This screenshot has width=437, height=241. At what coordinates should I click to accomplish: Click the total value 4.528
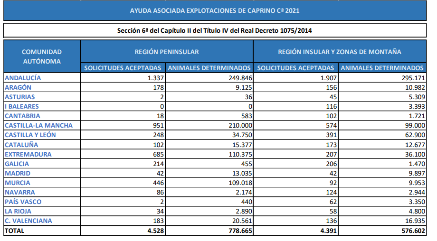[x=156, y=231]
